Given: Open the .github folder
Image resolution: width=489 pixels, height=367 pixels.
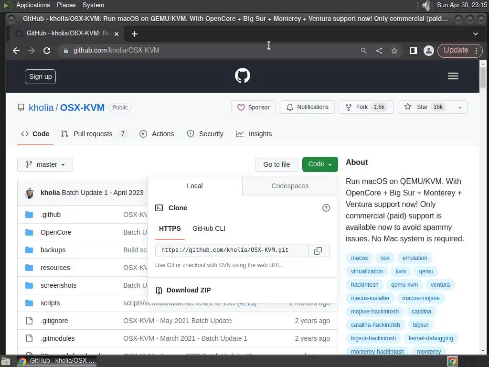Looking at the screenshot, I should click(x=51, y=215).
